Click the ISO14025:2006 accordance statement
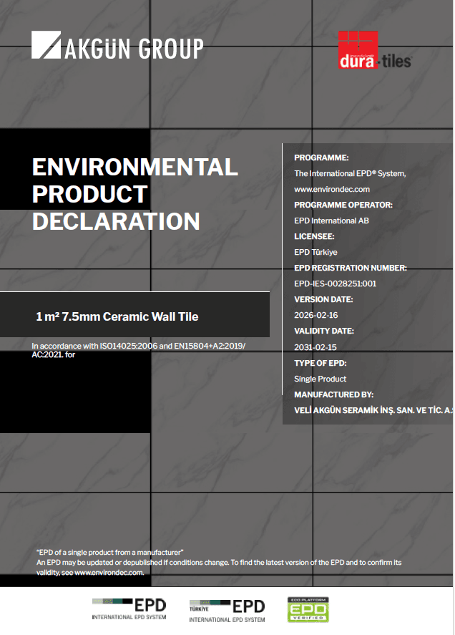 click(x=138, y=346)
